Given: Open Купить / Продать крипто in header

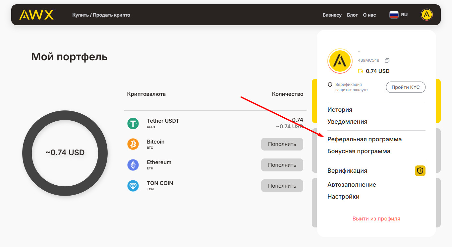Looking at the screenshot, I should [x=101, y=15].
